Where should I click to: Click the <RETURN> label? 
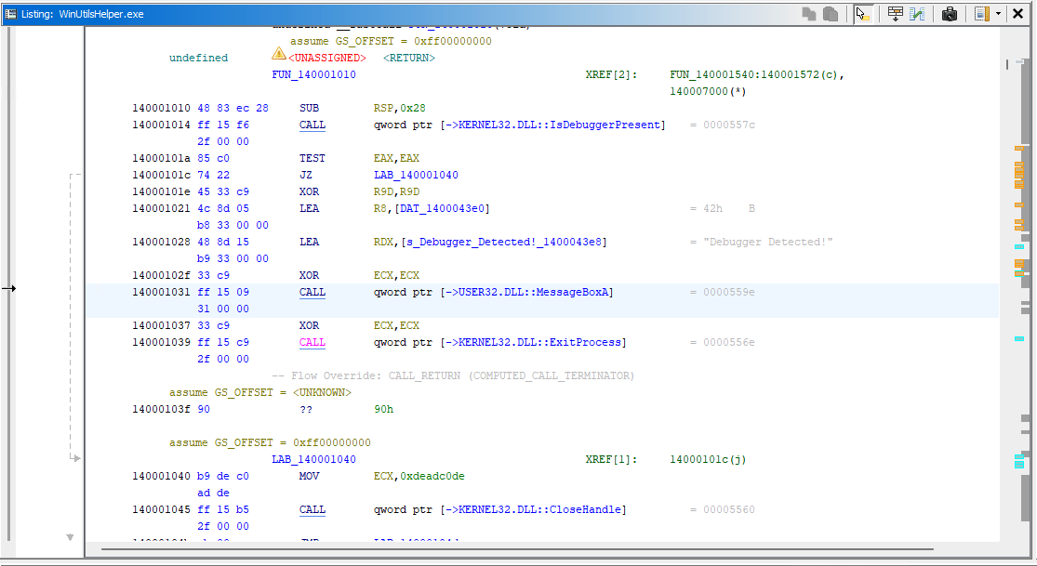[x=408, y=58]
